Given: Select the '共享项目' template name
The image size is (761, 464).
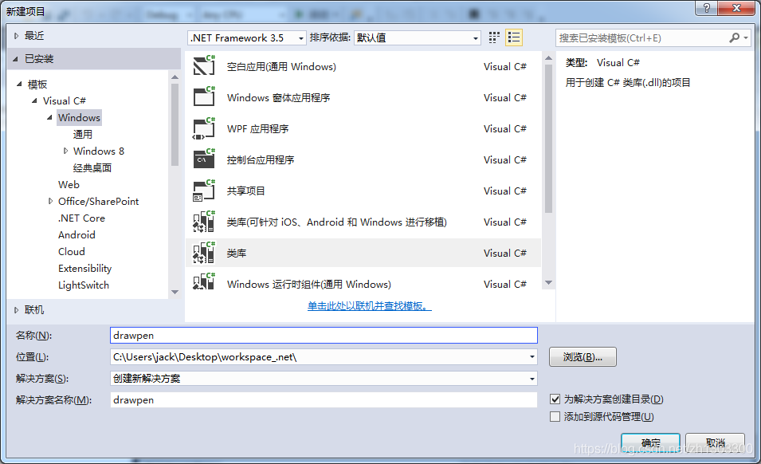Looking at the screenshot, I should (x=245, y=191).
